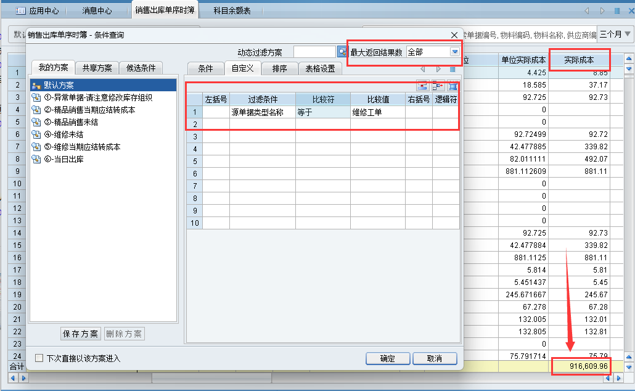Viewport: 635px width, 391px height.
Task: Check 下次直接以该方案进入 checkbox
Action: [39, 358]
